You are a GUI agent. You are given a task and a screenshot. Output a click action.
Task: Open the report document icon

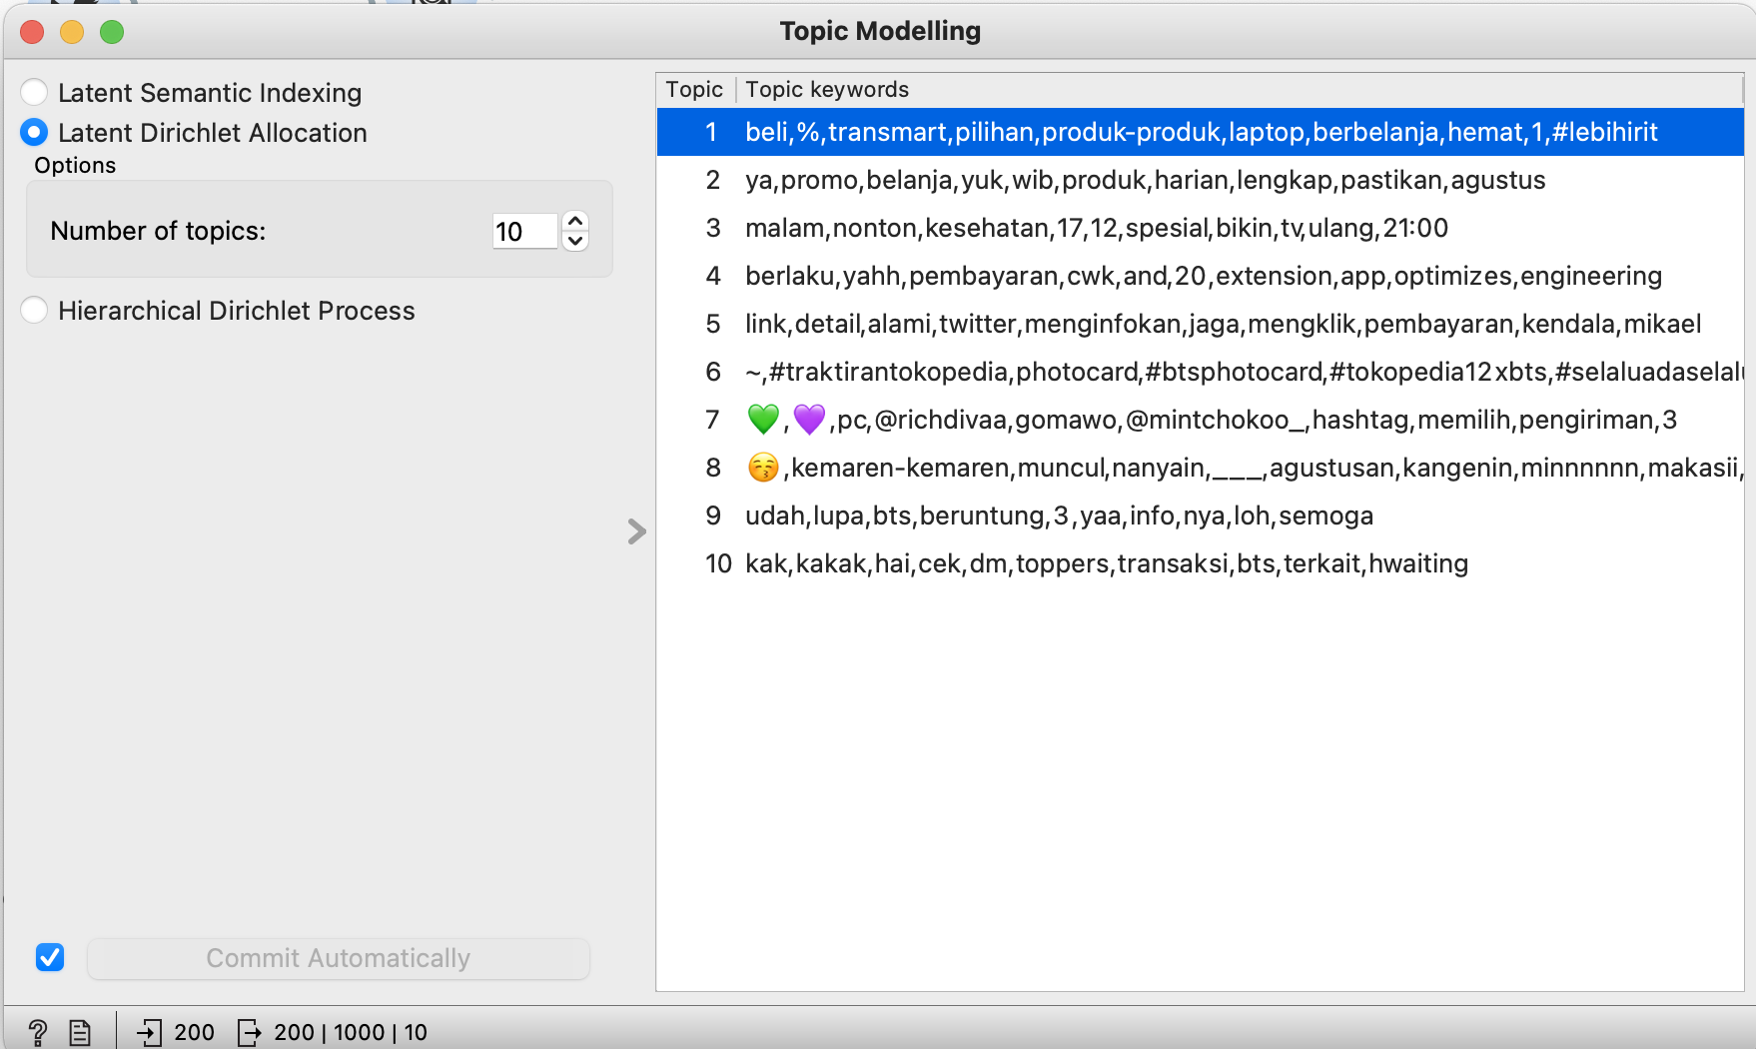(80, 1032)
